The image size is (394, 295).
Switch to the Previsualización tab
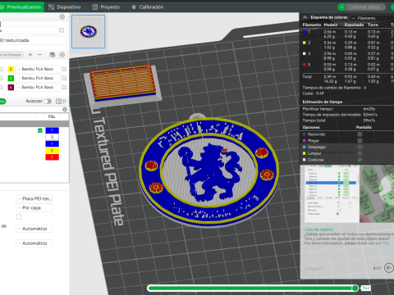pos(21,7)
